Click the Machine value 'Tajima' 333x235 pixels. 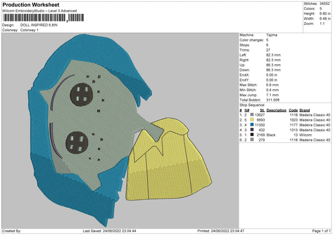(x=271, y=35)
